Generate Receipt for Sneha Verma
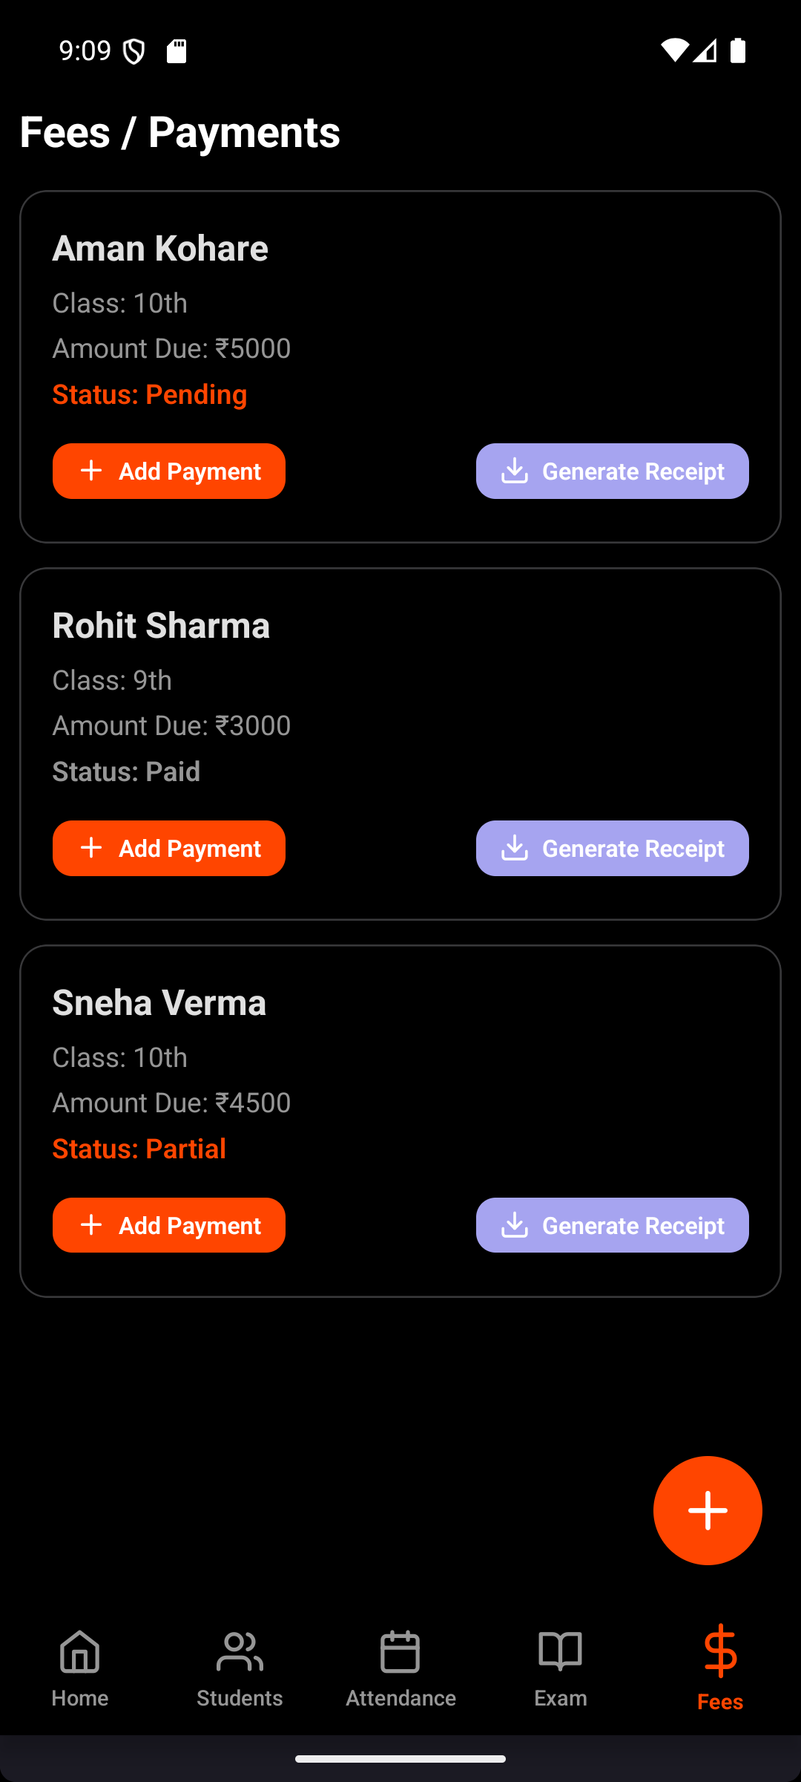Image resolution: width=801 pixels, height=1782 pixels. tap(612, 1226)
